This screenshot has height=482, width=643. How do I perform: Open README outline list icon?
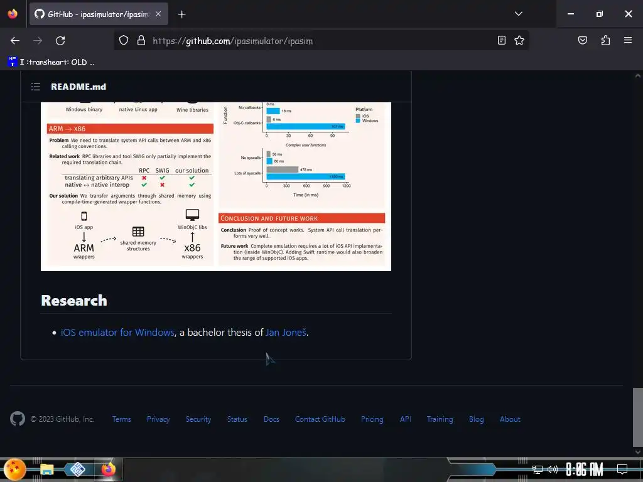pos(36,87)
